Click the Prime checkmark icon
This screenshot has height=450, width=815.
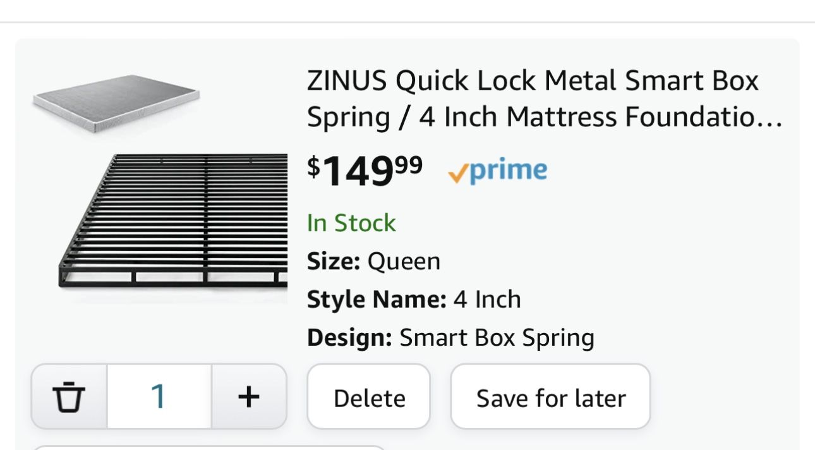click(457, 172)
